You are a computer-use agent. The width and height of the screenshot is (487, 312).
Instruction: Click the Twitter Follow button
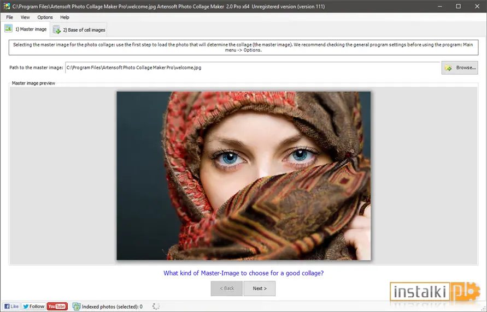33,307
